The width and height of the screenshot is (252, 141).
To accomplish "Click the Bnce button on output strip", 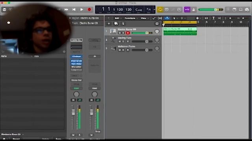I will (x=98, y=132).
